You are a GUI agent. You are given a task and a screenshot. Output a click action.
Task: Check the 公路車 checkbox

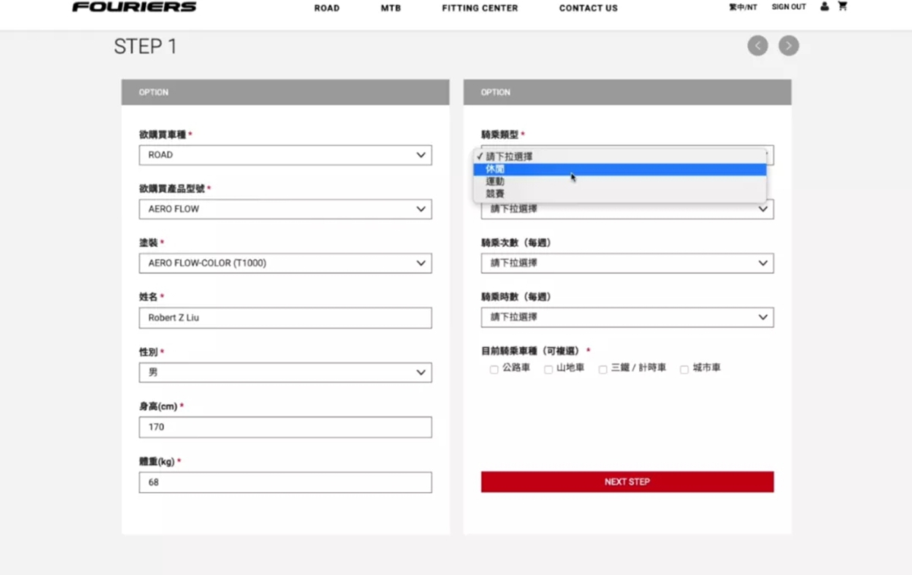[494, 369]
